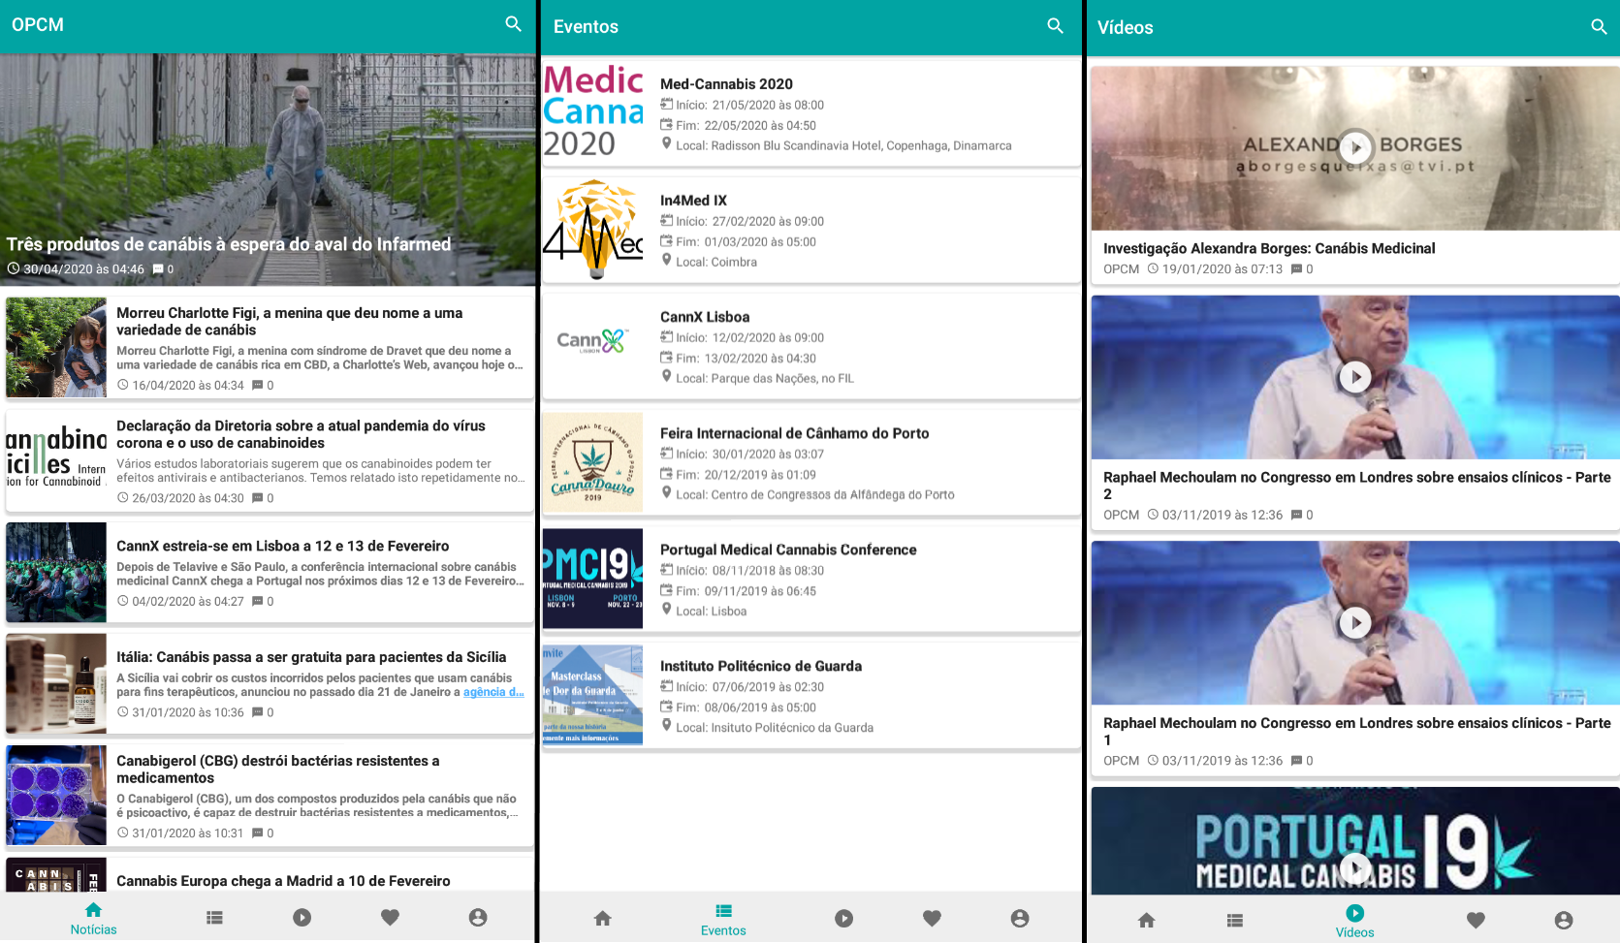Click the CannaDouro 2019 logo thumbnail

(x=593, y=462)
